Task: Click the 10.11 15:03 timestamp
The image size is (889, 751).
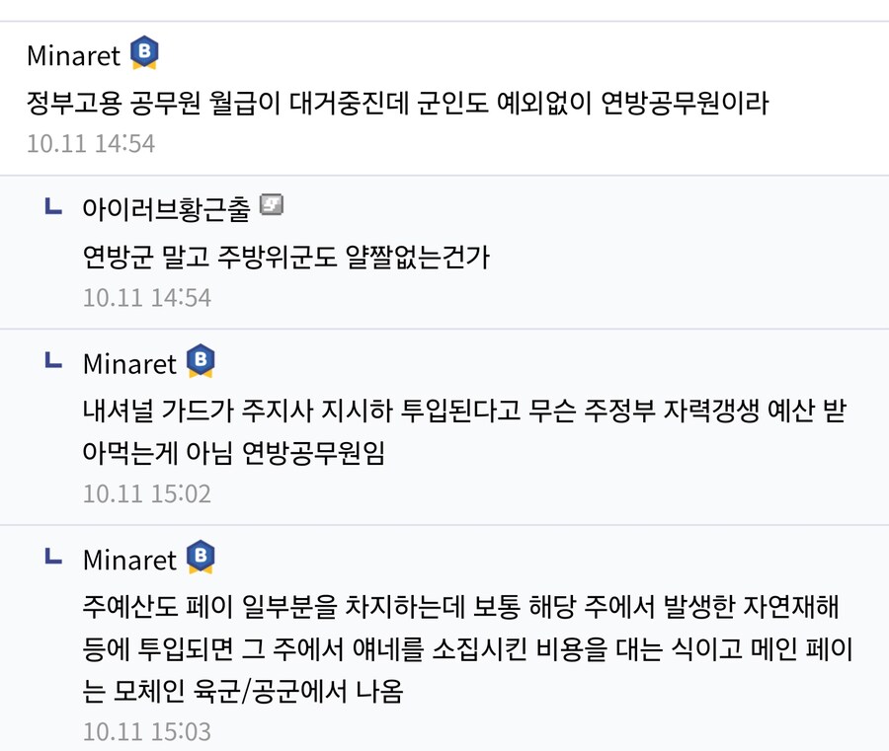Action: pos(147,732)
